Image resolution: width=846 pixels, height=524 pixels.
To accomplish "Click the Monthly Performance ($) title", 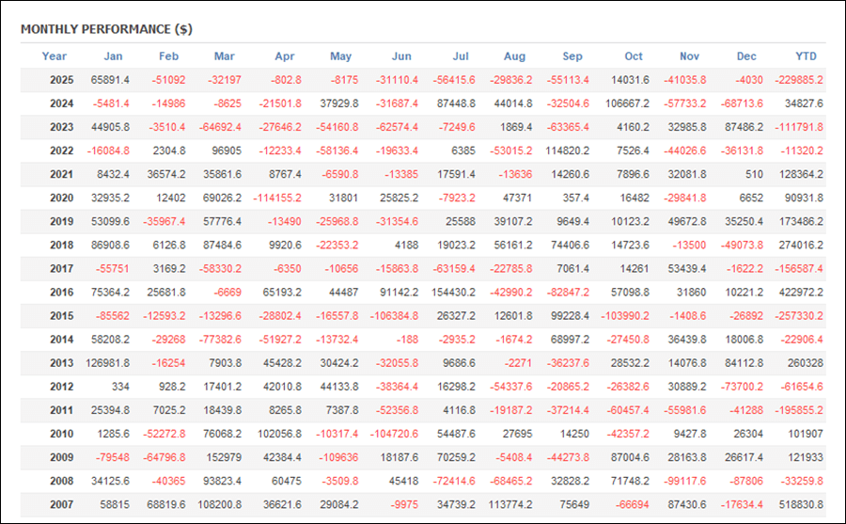I will click(x=106, y=29).
